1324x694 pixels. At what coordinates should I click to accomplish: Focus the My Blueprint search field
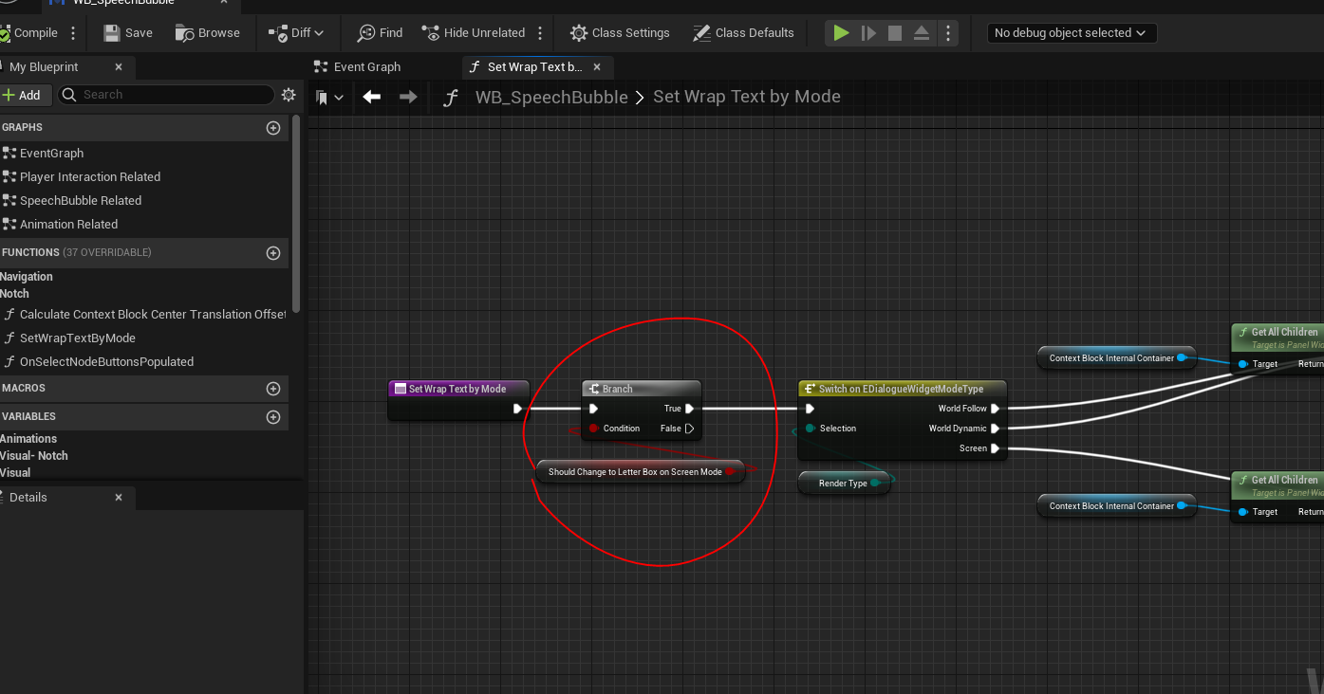[167, 95]
